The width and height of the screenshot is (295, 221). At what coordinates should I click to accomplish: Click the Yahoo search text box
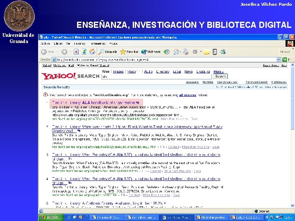point(157,77)
